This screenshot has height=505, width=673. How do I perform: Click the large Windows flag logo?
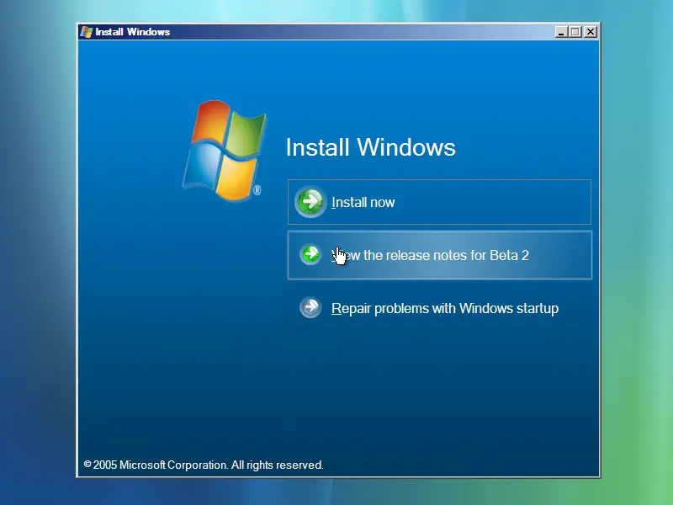pyautogui.click(x=225, y=151)
